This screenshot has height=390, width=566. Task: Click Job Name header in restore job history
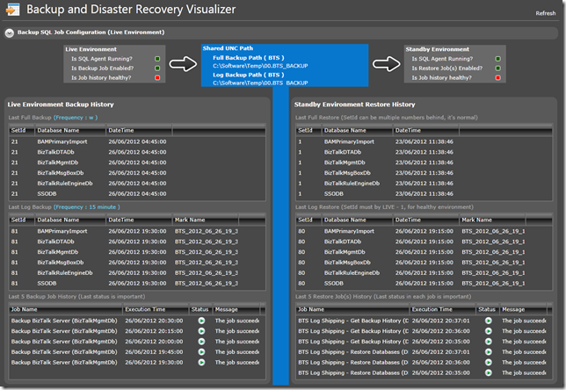(x=313, y=309)
